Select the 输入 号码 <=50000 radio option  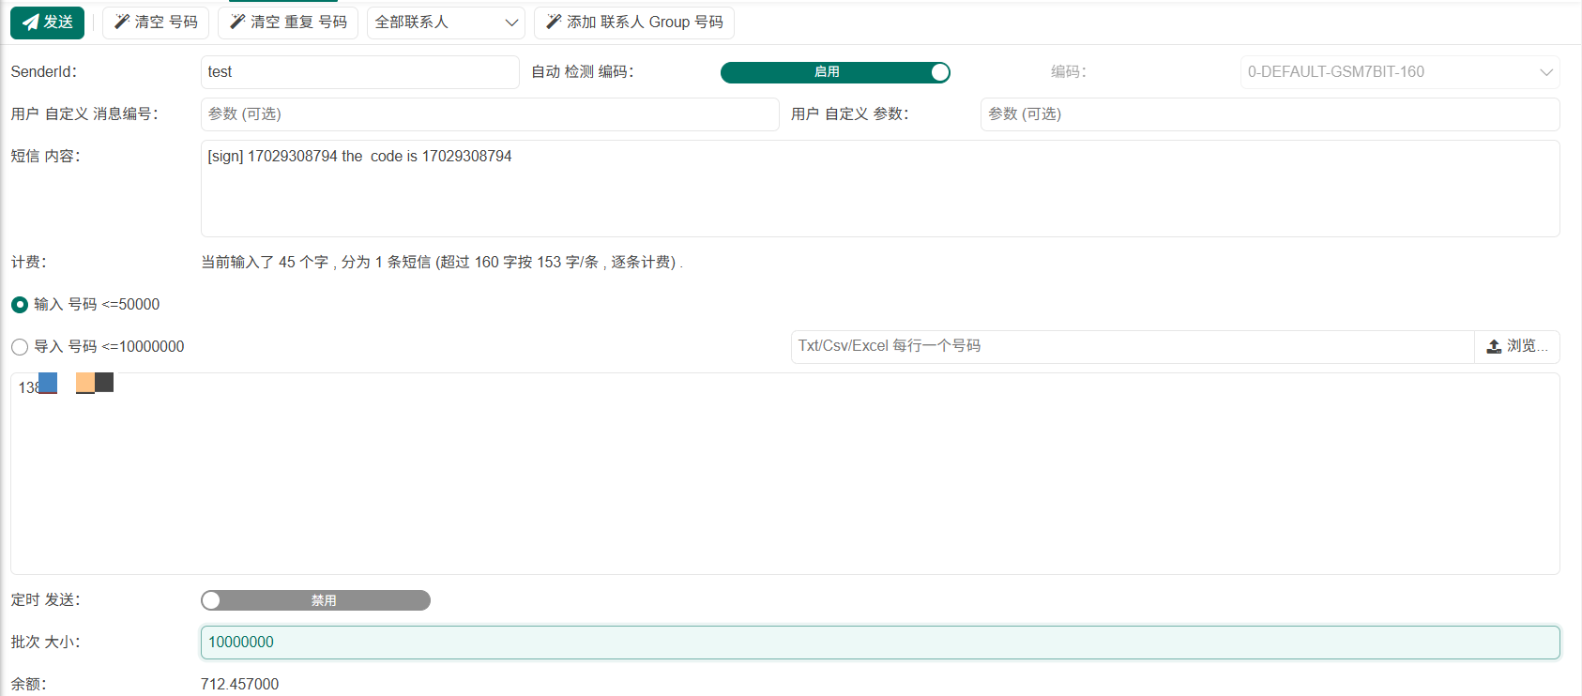[20, 305]
